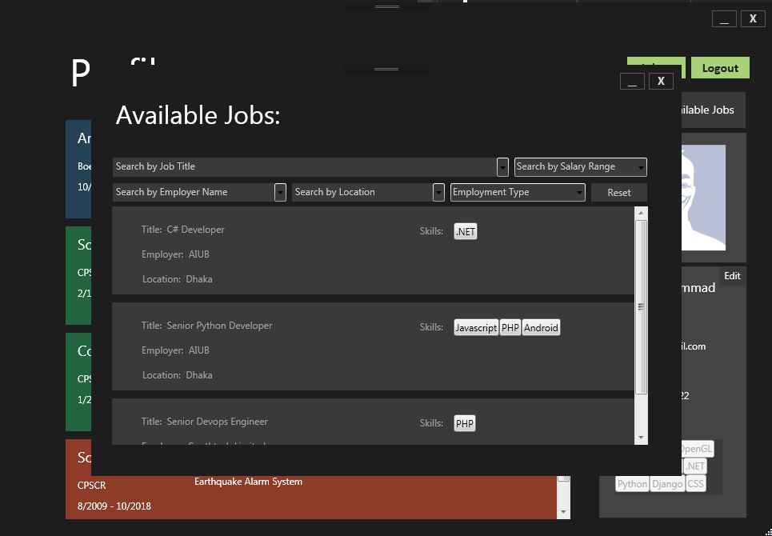Image resolution: width=772 pixels, height=536 pixels.
Task: Click Location Dhaka in Senior Python Developer card
Action: coord(178,375)
